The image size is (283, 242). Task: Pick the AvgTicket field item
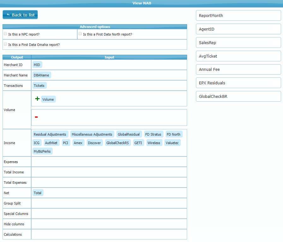(238, 56)
